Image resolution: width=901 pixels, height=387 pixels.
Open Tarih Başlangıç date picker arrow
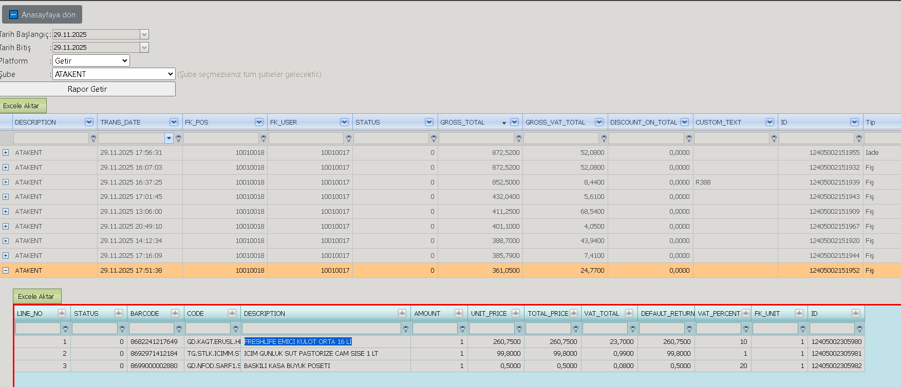144,34
